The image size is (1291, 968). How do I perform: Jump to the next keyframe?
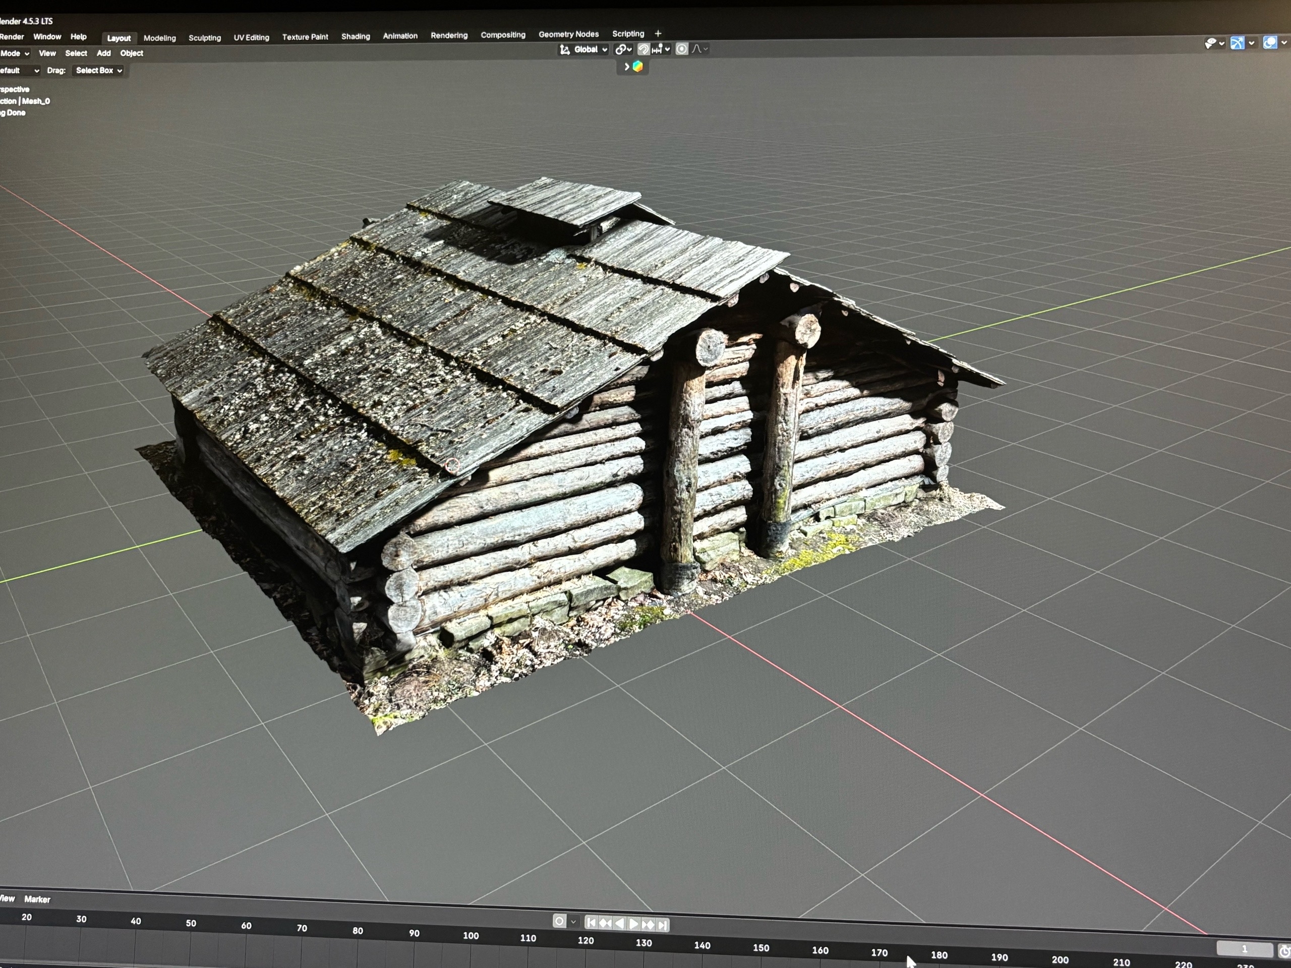[x=648, y=925]
